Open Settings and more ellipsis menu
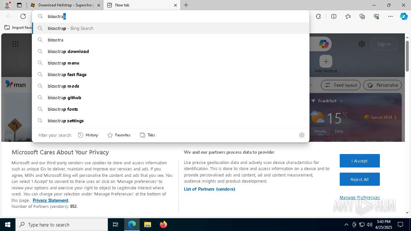 click(x=390, y=16)
